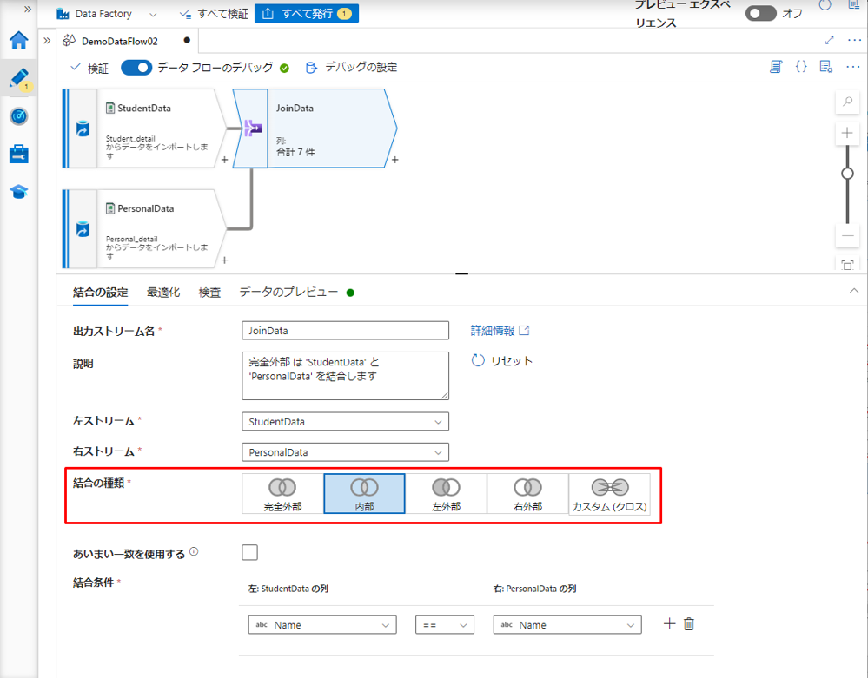Image resolution: width=868 pixels, height=678 pixels.
Task: Switch to 検査 tab
Action: coord(209,293)
